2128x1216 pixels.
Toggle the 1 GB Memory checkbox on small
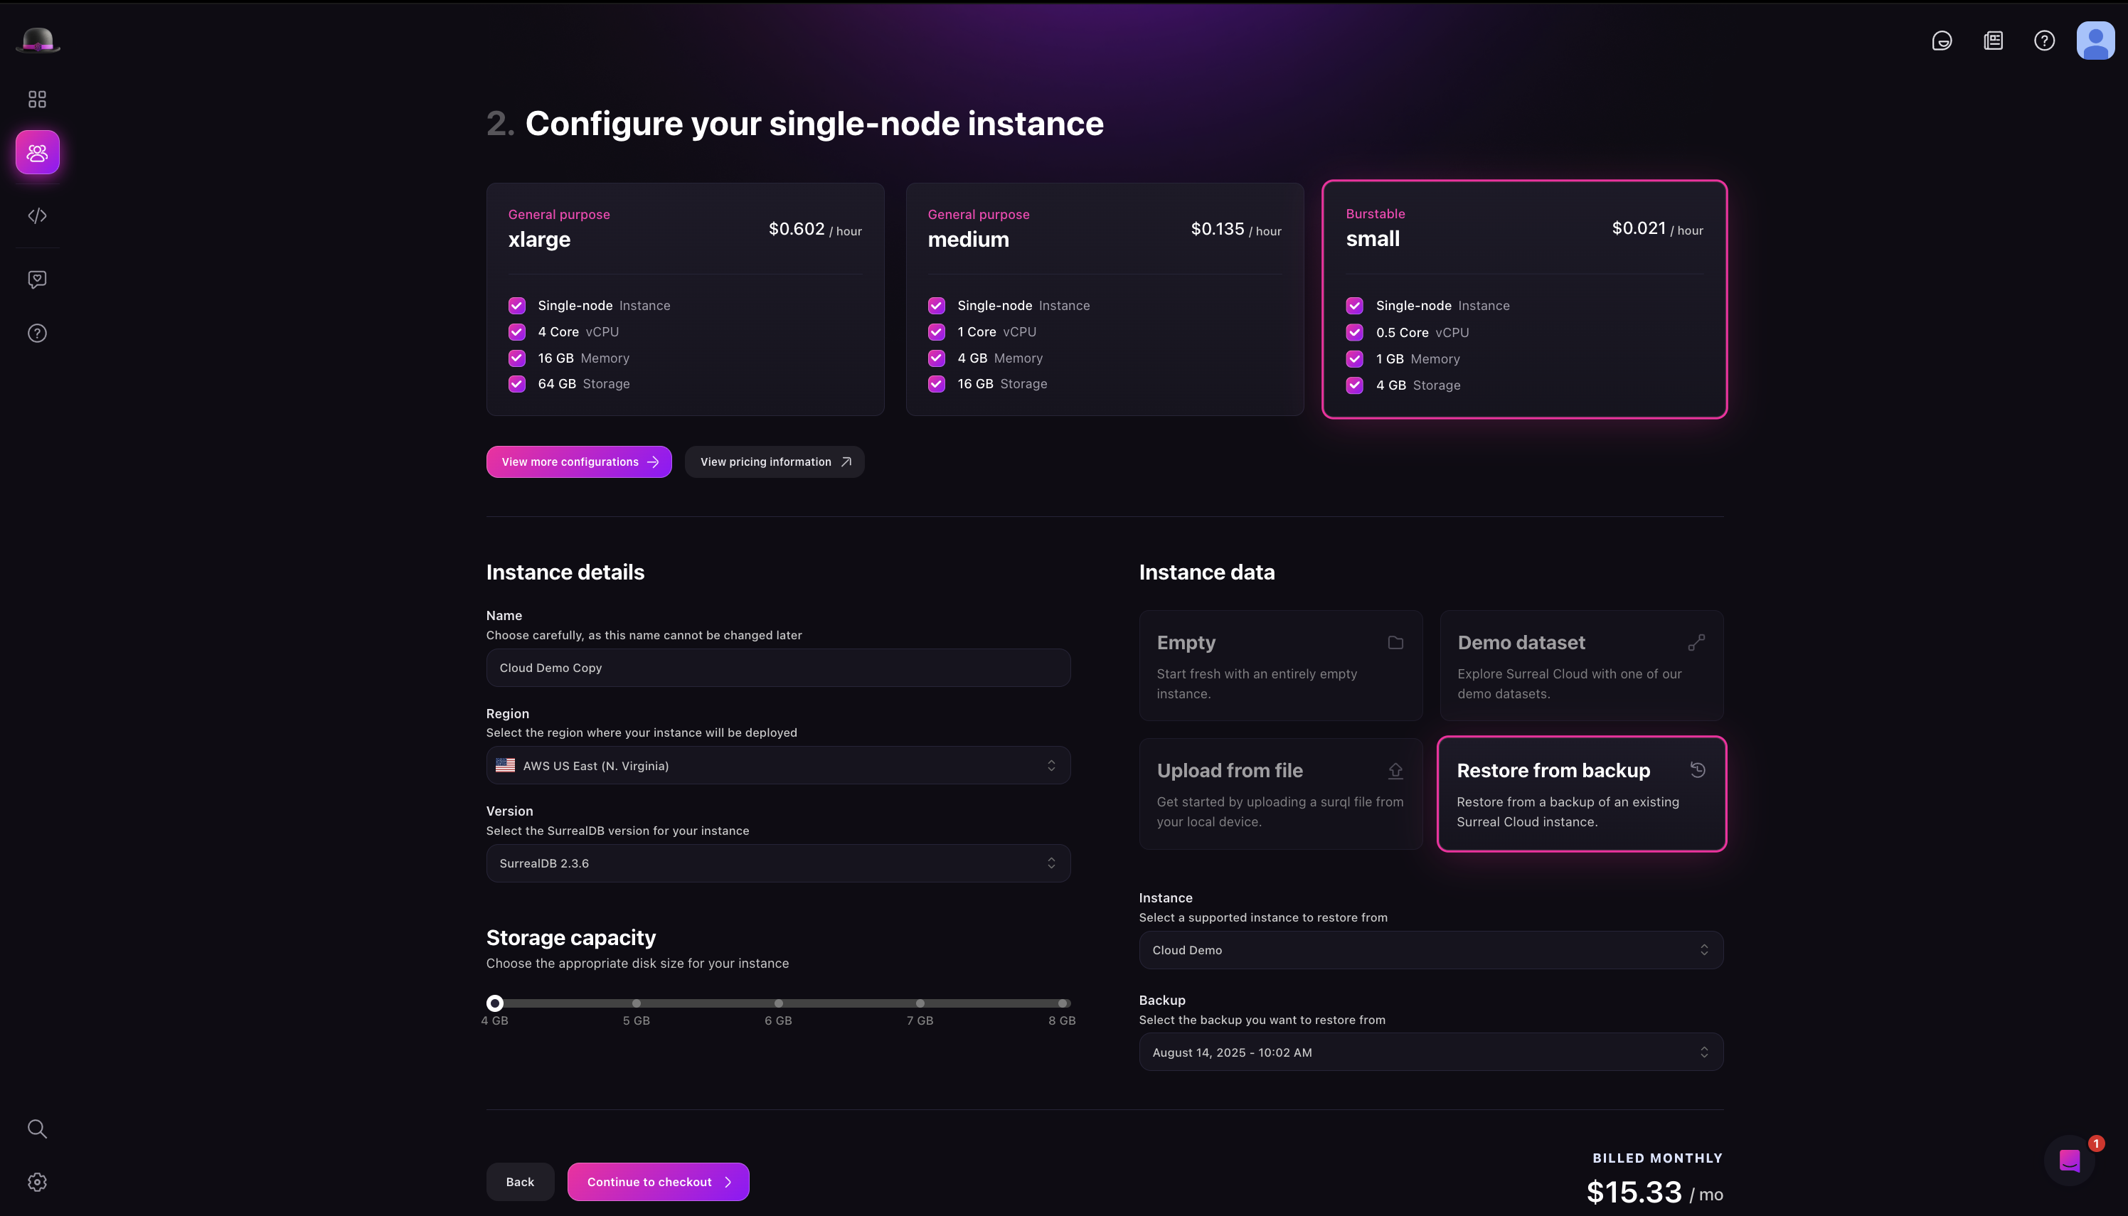1355,359
